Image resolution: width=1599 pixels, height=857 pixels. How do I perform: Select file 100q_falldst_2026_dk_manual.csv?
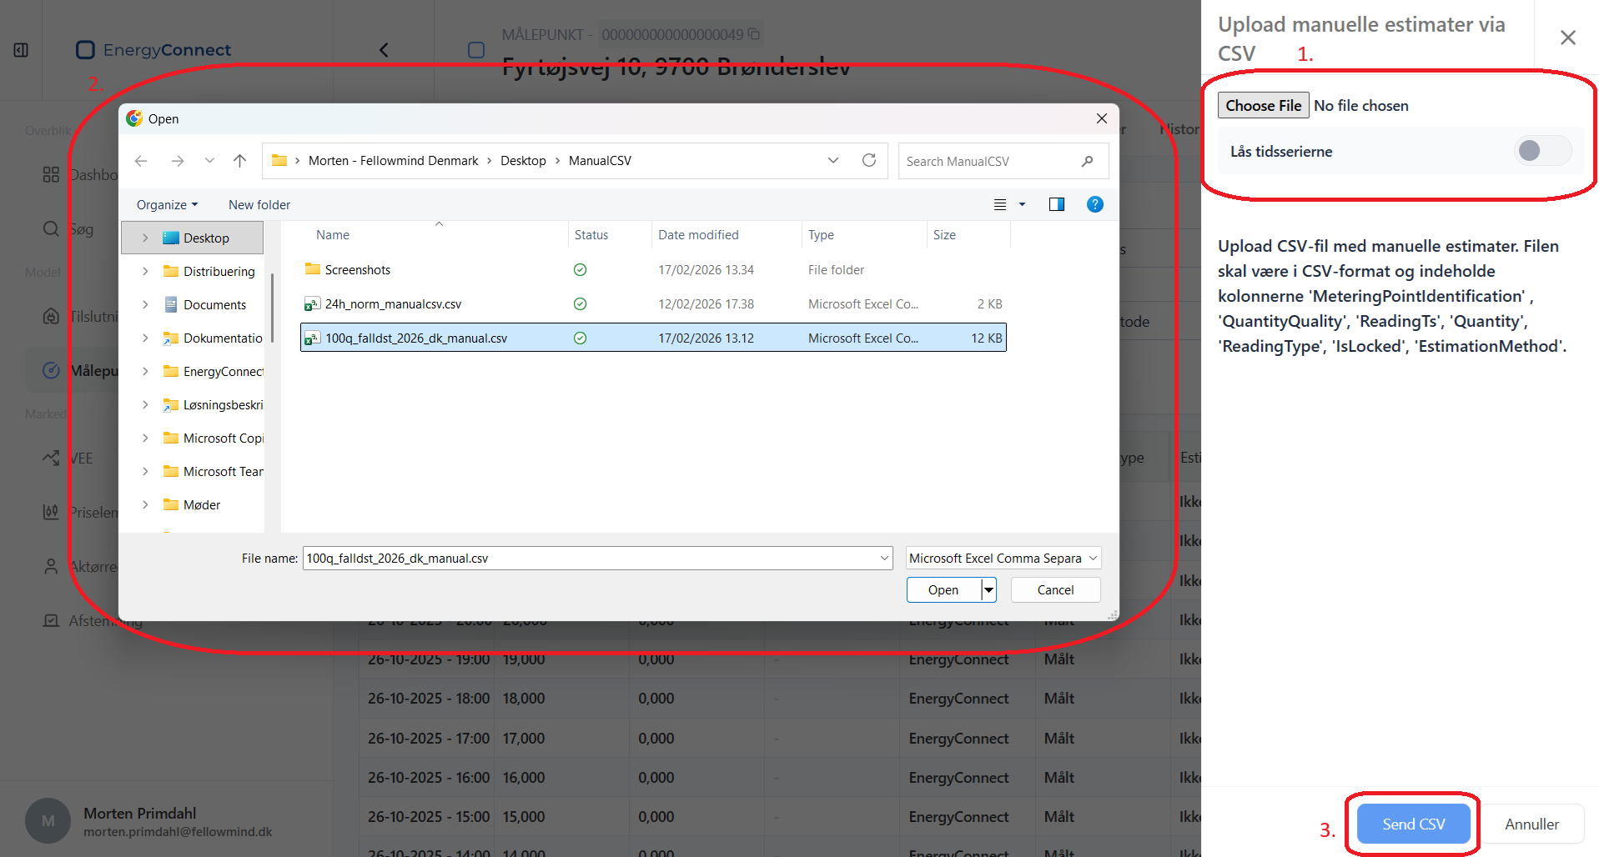click(x=653, y=338)
